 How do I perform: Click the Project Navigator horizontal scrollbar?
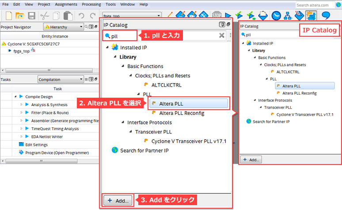[49, 70]
